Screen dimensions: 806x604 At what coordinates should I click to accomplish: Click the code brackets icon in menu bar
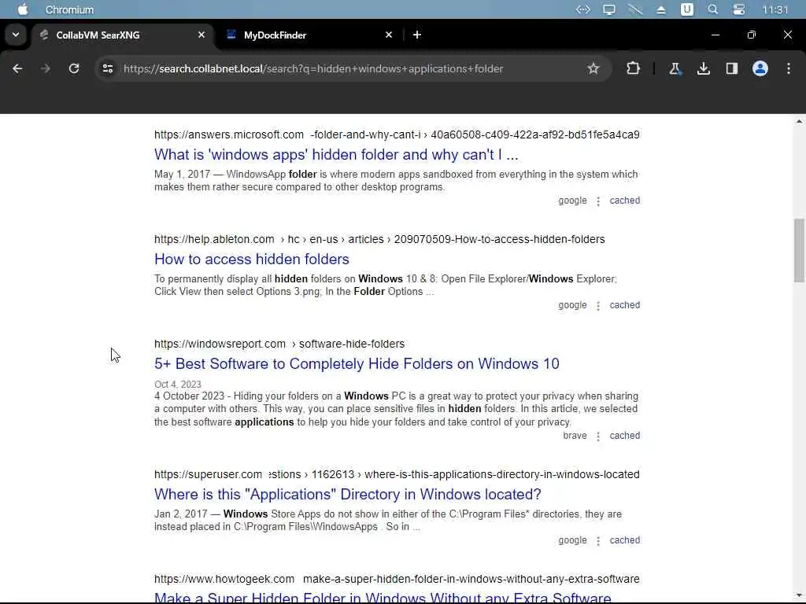click(x=583, y=9)
